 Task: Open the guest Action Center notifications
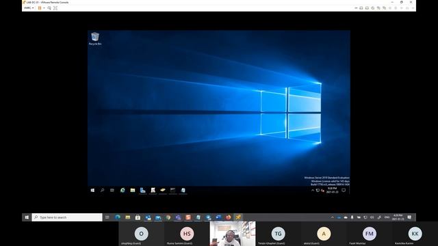[344, 190]
